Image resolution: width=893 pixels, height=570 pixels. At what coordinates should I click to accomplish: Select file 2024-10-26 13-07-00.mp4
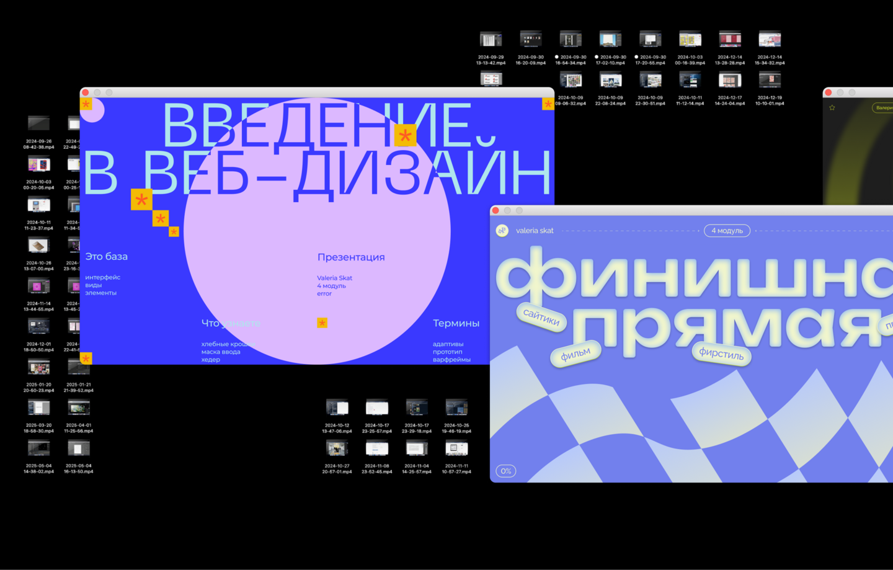(38, 254)
